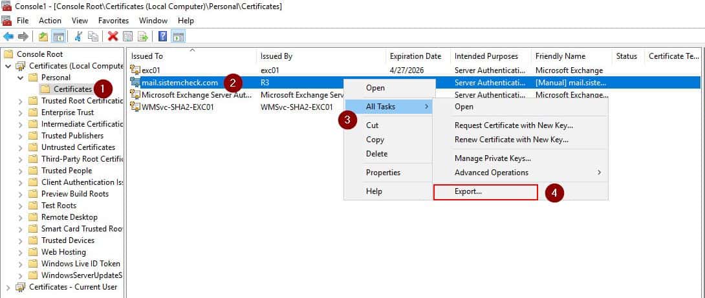This screenshot has width=705, height=298.
Task: Click the Personal folder icon in tree
Action: pyautogui.click(x=33, y=78)
